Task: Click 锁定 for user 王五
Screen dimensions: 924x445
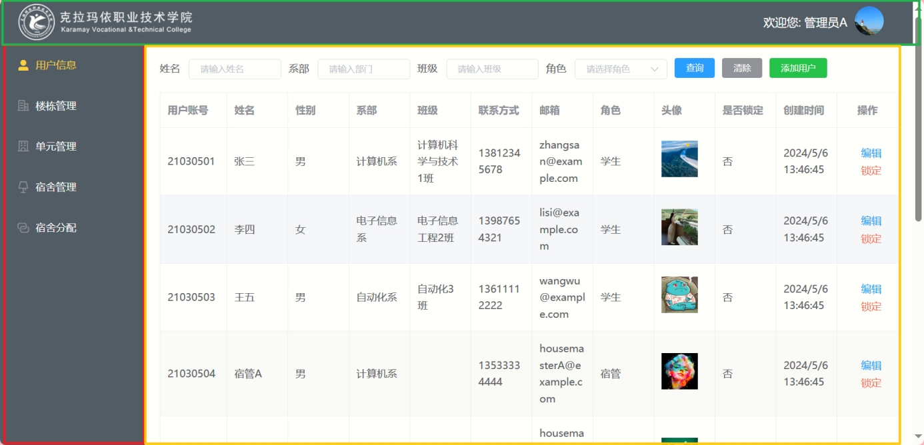Action: [x=871, y=306]
